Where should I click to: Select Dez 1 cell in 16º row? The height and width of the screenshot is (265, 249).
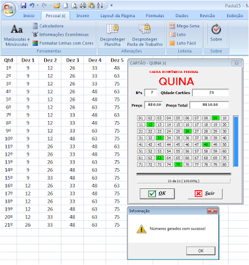pyautogui.click(x=28, y=185)
